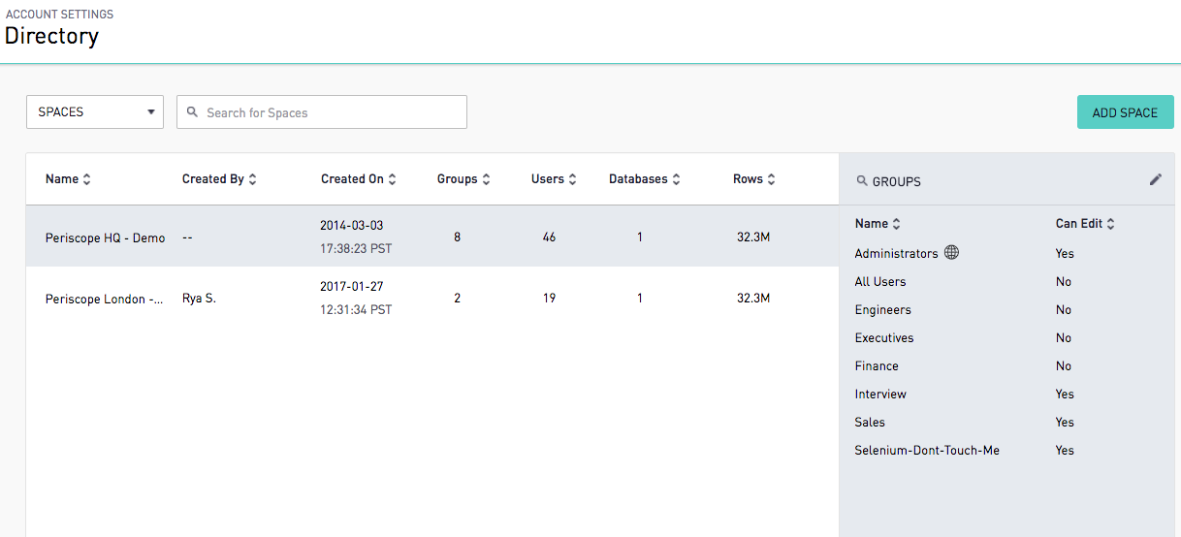The image size is (1181, 537).
Task: Click the ADD SPACE button
Action: tap(1125, 112)
